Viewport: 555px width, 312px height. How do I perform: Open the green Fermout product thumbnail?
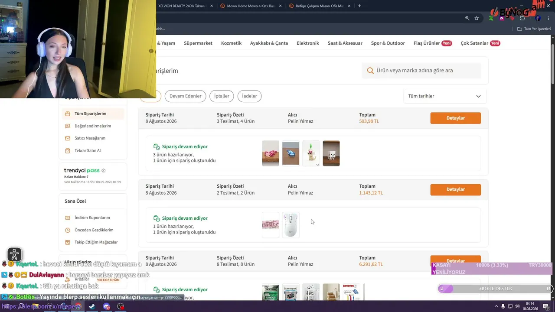(x=271, y=292)
